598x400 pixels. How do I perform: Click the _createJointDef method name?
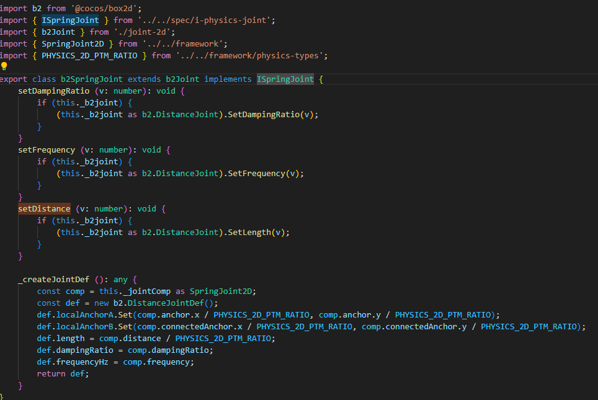click(x=54, y=280)
